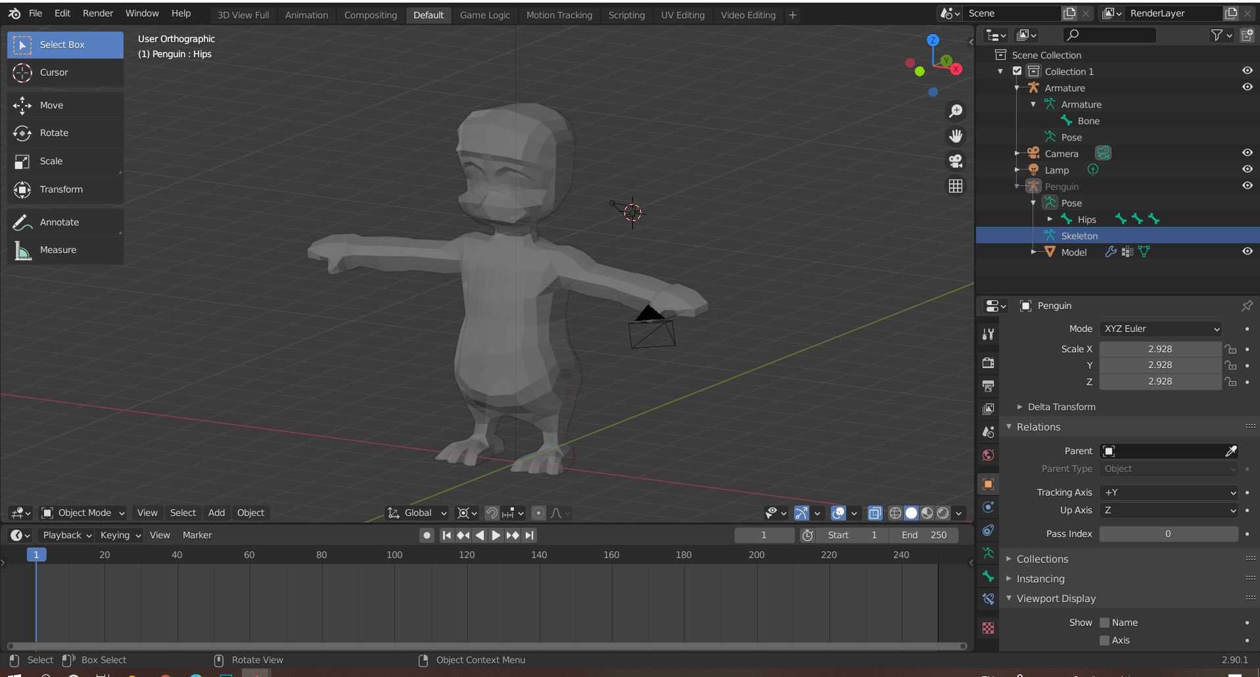
Task: Open the rotation Mode XYZ Euler dropdown
Action: pos(1161,329)
